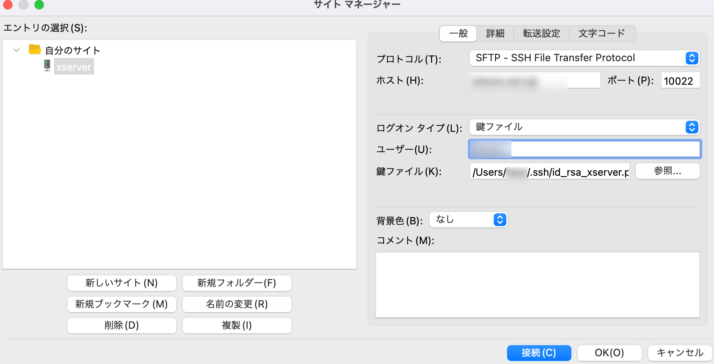This screenshot has height=364, width=714.
Task: Click the OK(O) button
Action: click(x=609, y=353)
